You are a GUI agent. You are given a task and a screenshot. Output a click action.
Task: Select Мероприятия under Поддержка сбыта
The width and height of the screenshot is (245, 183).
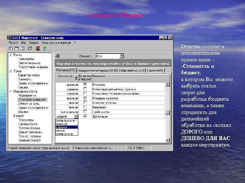click(27, 96)
